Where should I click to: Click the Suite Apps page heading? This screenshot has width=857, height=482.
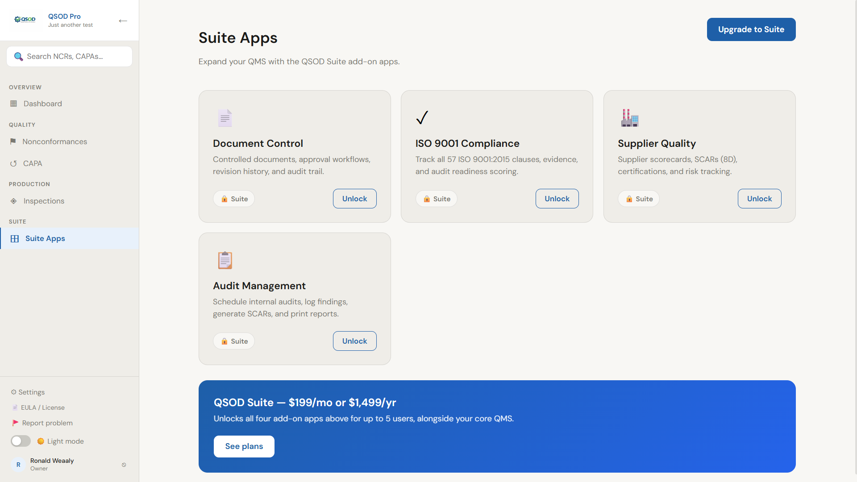pyautogui.click(x=238, y=38)
